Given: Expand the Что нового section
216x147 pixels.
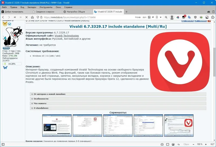Looking at the screenshot, I should tap(118, 103).
